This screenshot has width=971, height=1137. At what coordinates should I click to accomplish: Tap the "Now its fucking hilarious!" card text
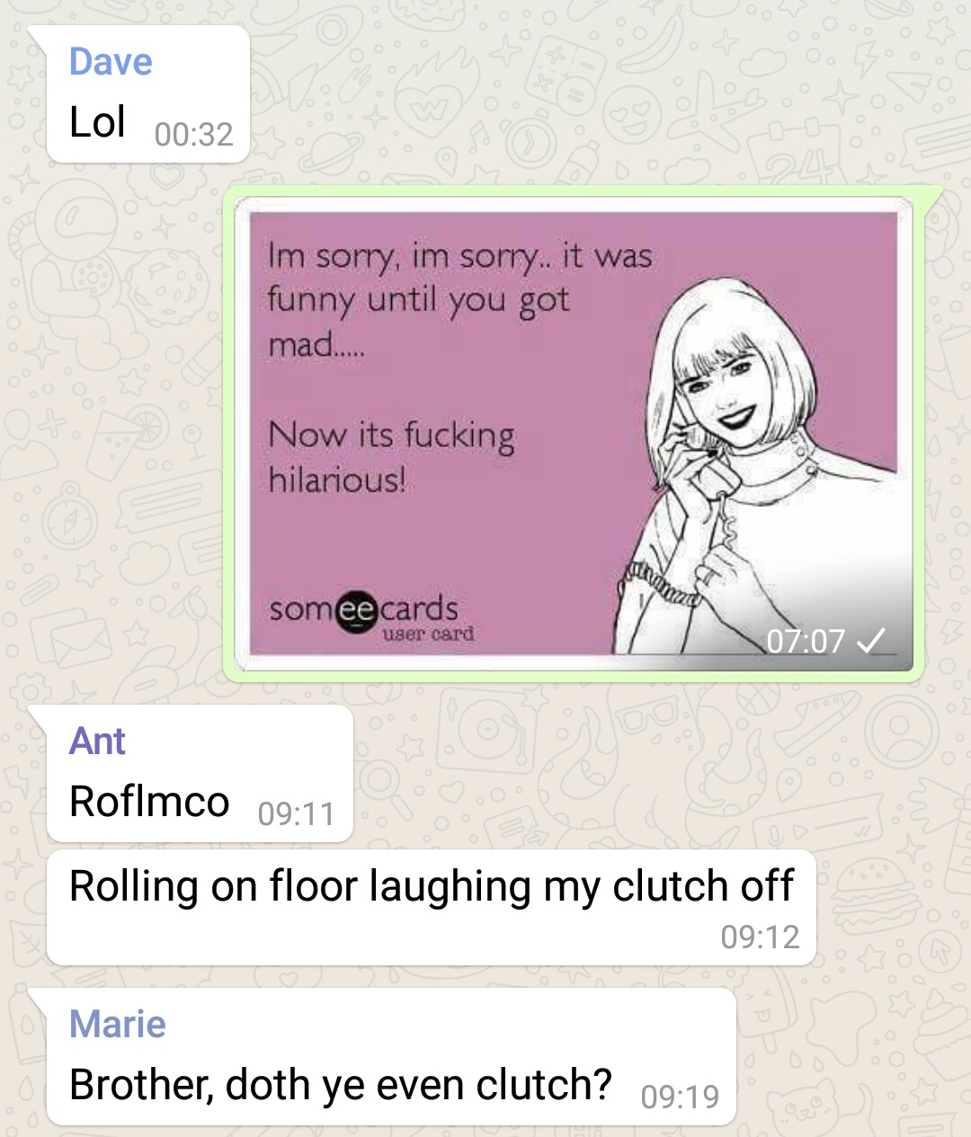[391, 457]
